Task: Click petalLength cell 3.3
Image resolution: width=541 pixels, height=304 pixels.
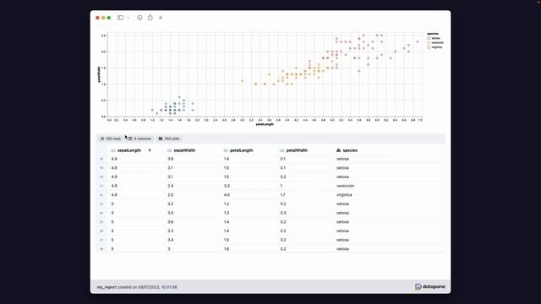Action: pos(227,186)
